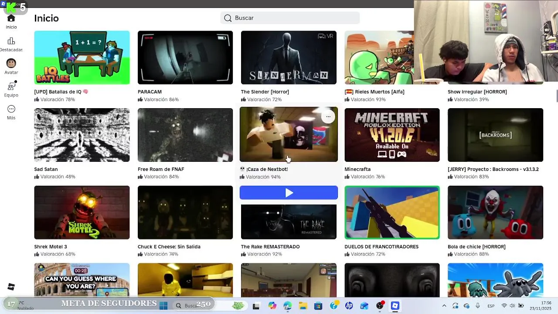Open the Sad Satan game thumbnail
The image size is (558, 314).
(82, 135)
